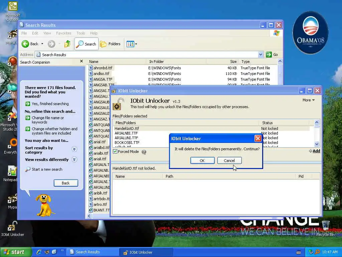This screenshot has width=342, height=257.
Task: Click the search companion dog character
Action: [44, 205]
